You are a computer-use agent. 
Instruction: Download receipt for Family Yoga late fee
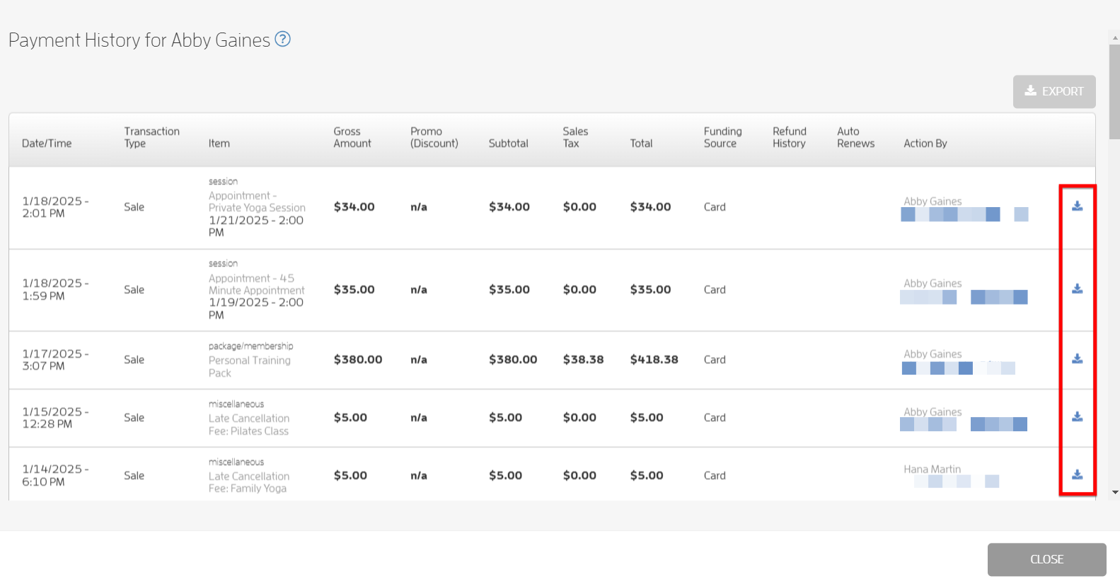tap(1077, 474)
